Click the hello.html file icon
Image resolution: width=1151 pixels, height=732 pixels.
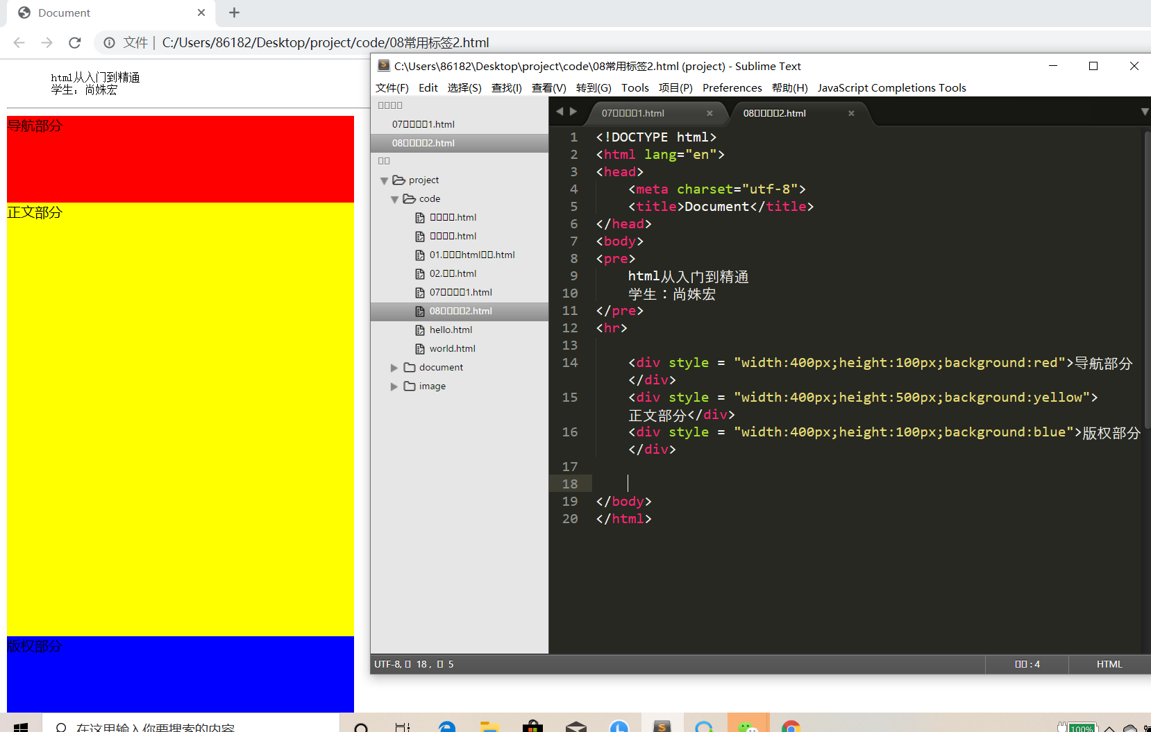point(420,330)
